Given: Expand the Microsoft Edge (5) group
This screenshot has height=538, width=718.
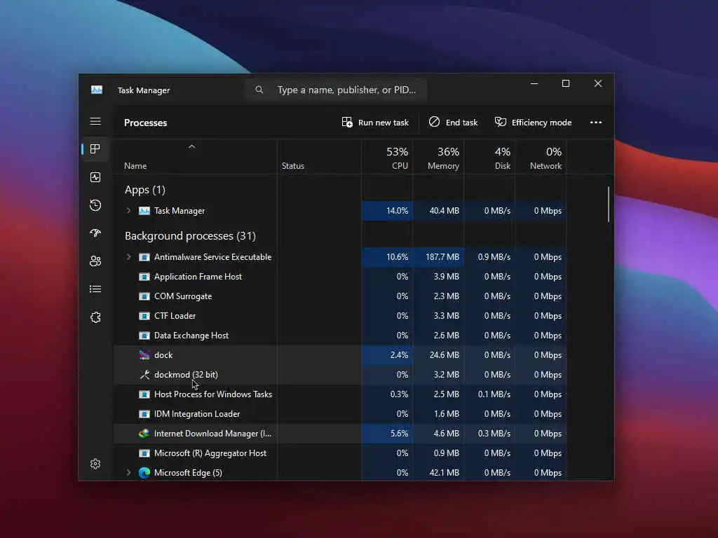Looking at the screenshot, I should coord(129,473).
